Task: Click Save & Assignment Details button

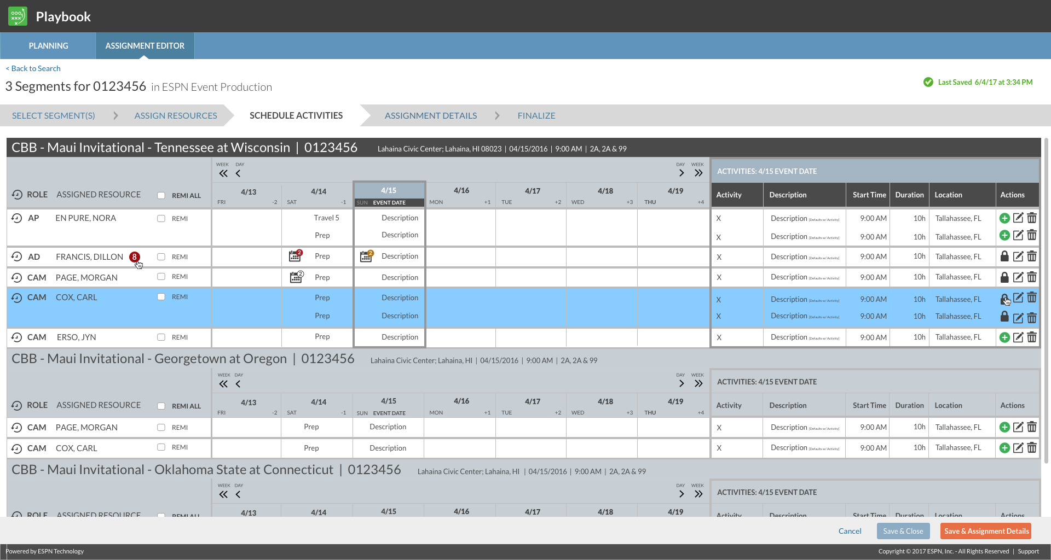Action: (986, 531)
